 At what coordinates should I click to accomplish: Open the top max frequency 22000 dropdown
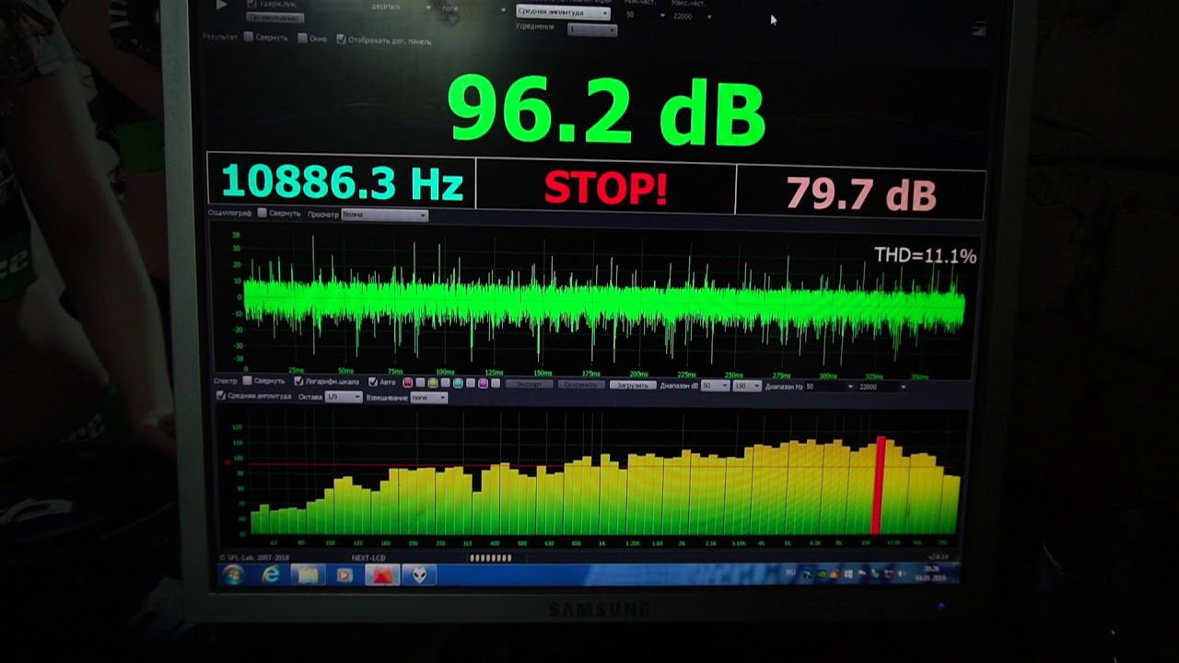coord(693,16)
